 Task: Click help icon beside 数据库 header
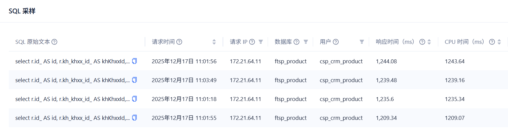[296, 42]
